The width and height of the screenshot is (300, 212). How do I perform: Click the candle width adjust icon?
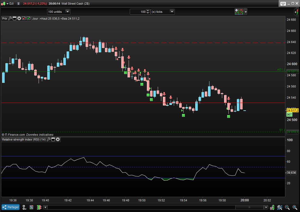(x=272, y=207)
